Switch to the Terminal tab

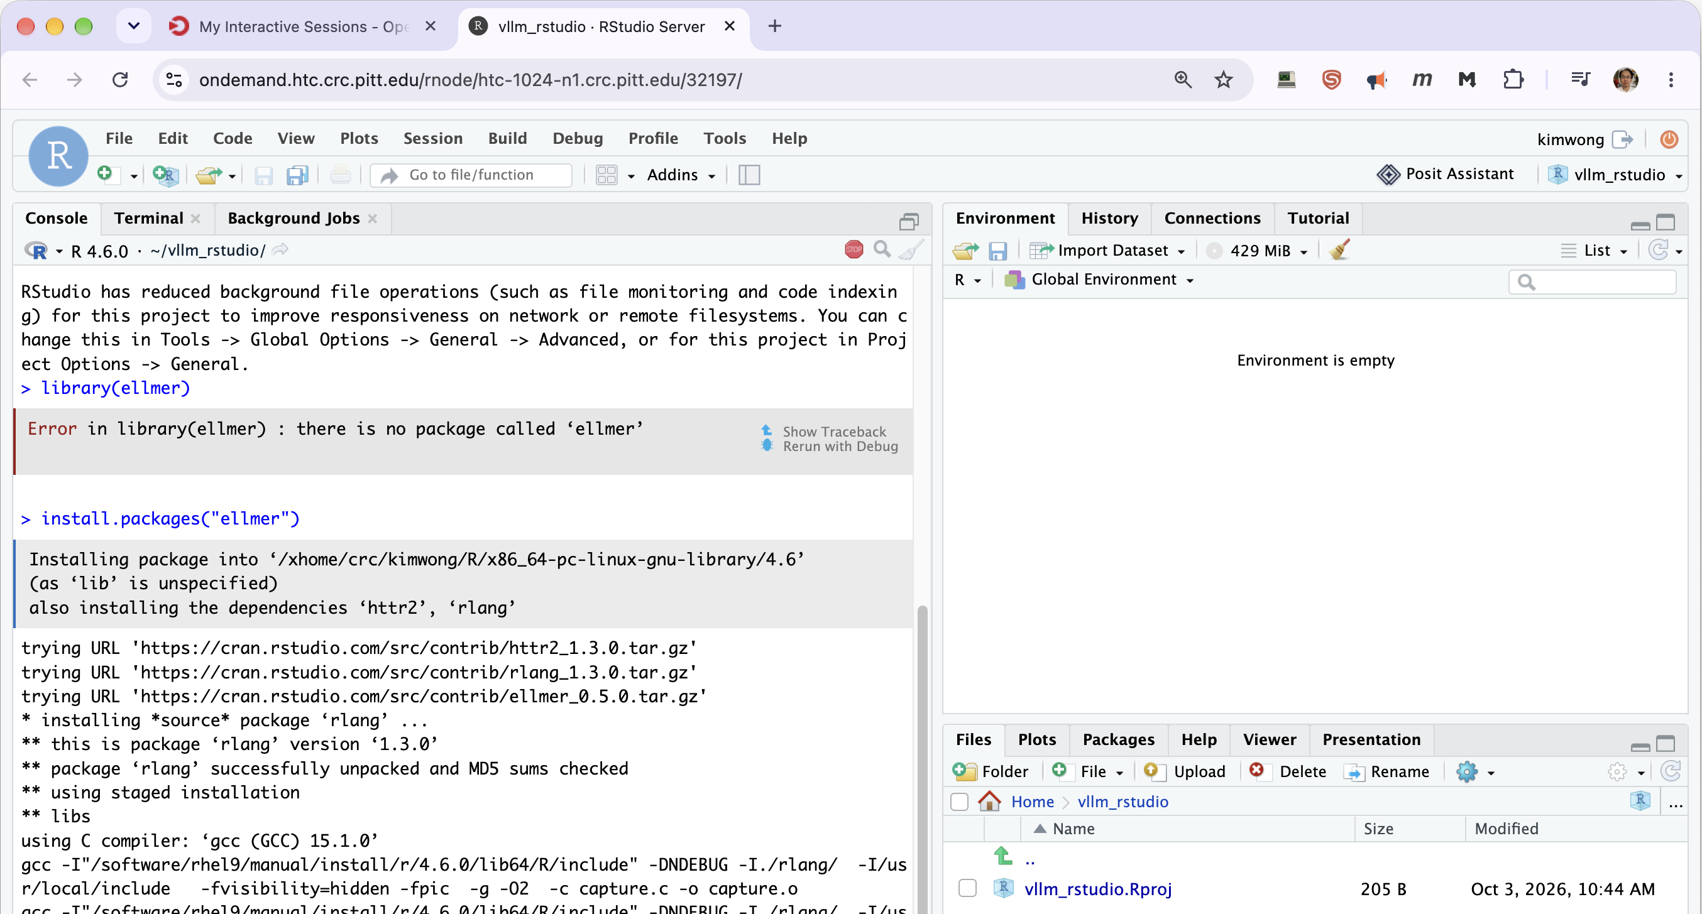click(x=149, y=218)
